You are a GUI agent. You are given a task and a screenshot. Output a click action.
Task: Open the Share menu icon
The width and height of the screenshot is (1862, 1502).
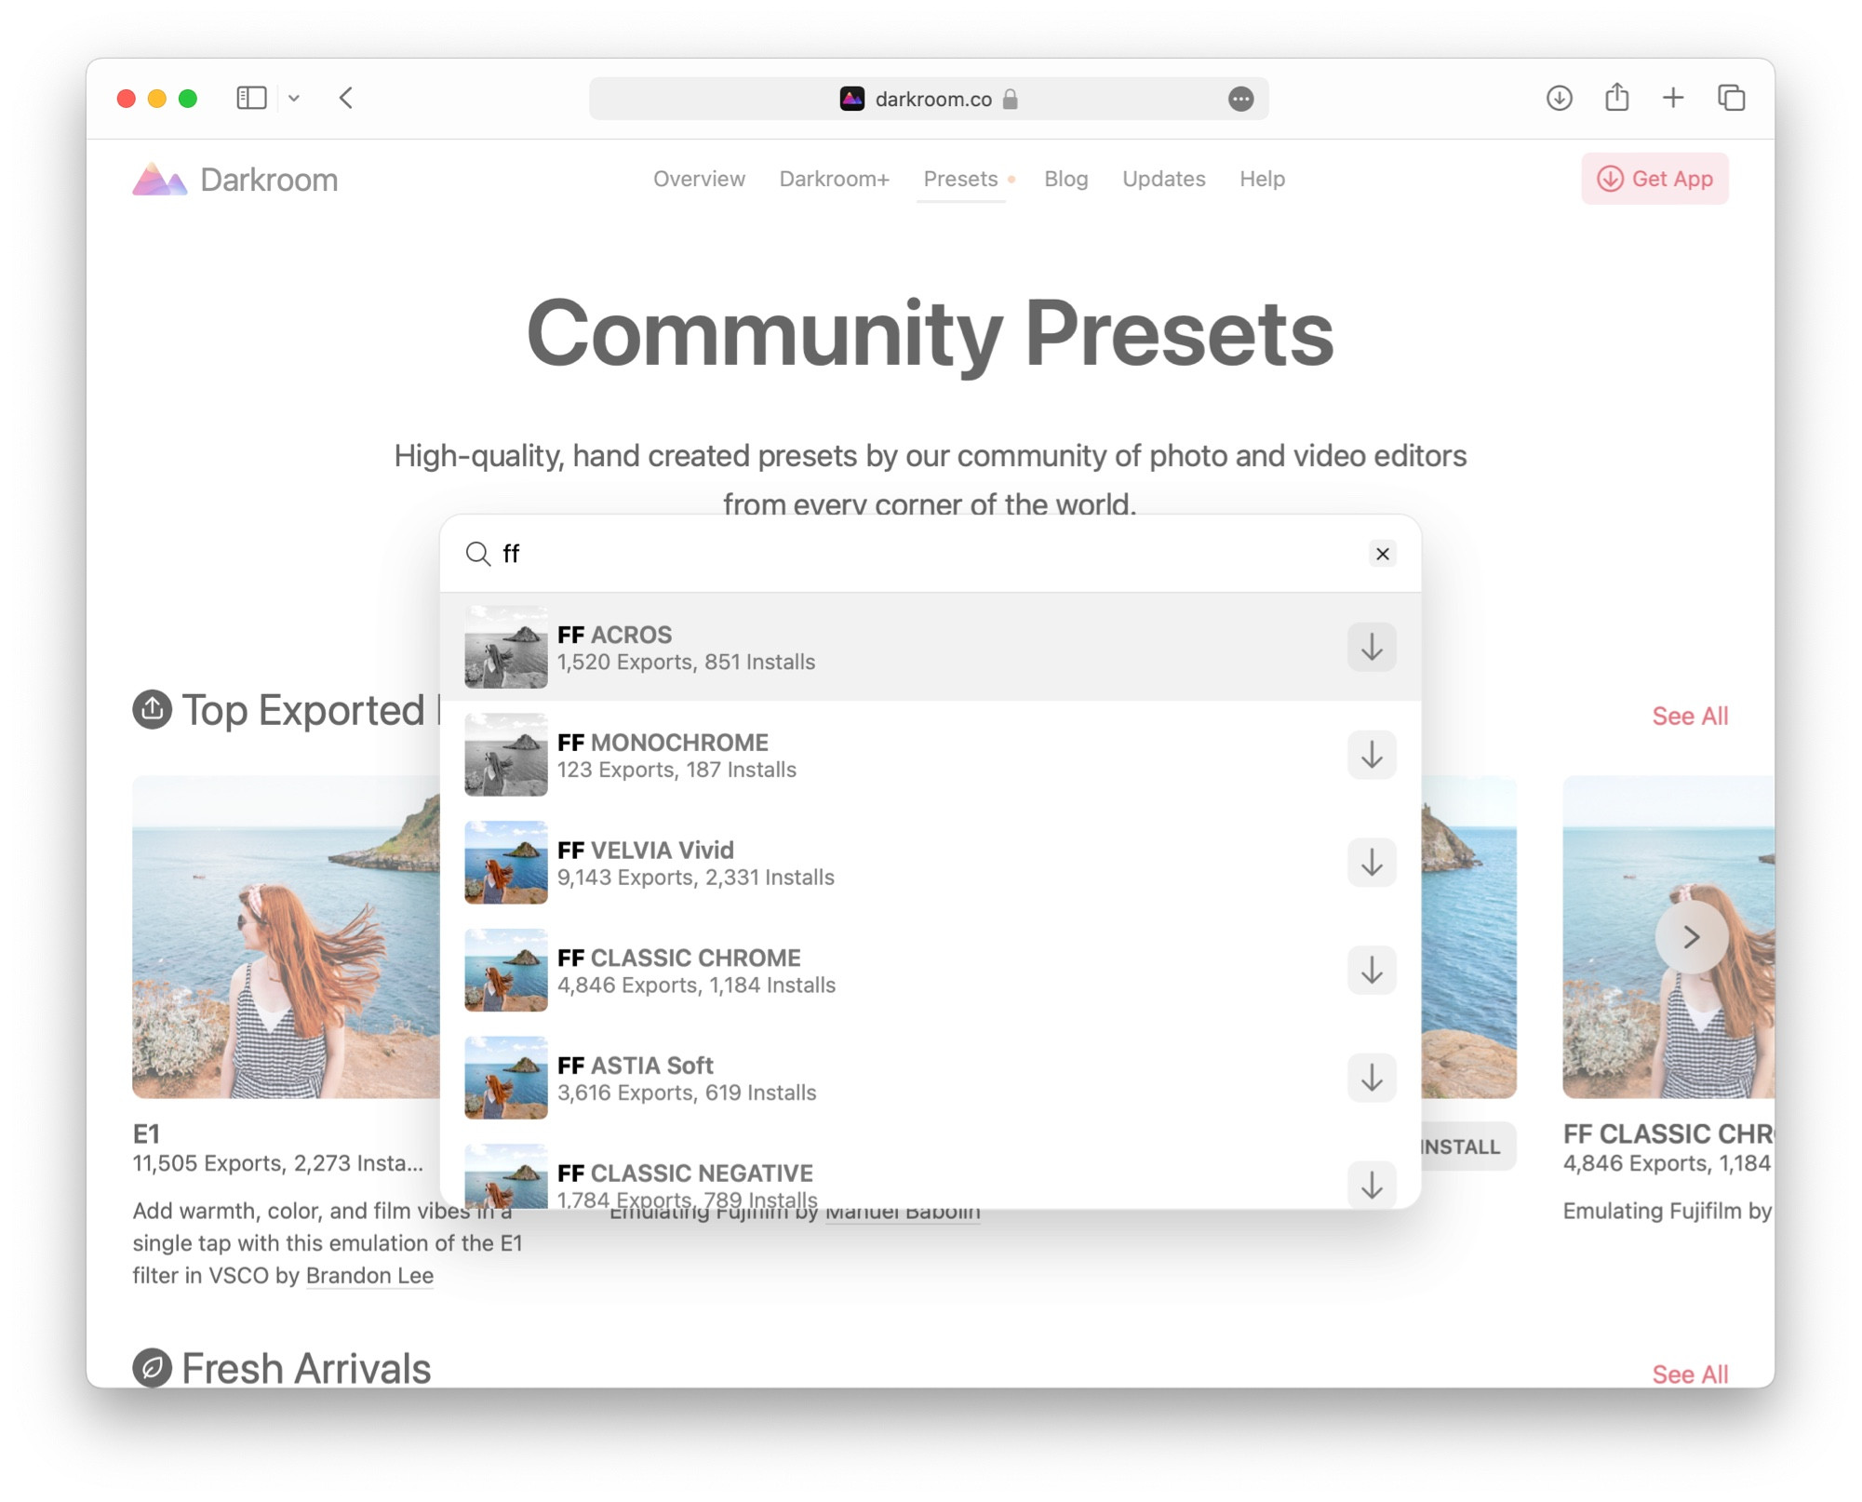(1617, 97)
